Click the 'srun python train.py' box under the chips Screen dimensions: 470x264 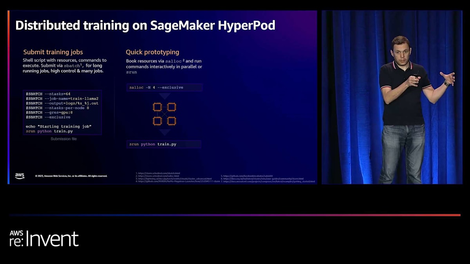(x=164, y=144)
